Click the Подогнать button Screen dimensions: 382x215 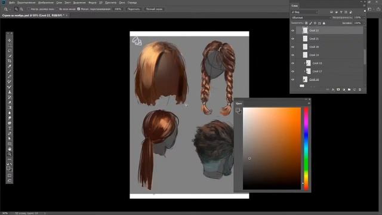point(134,9)
